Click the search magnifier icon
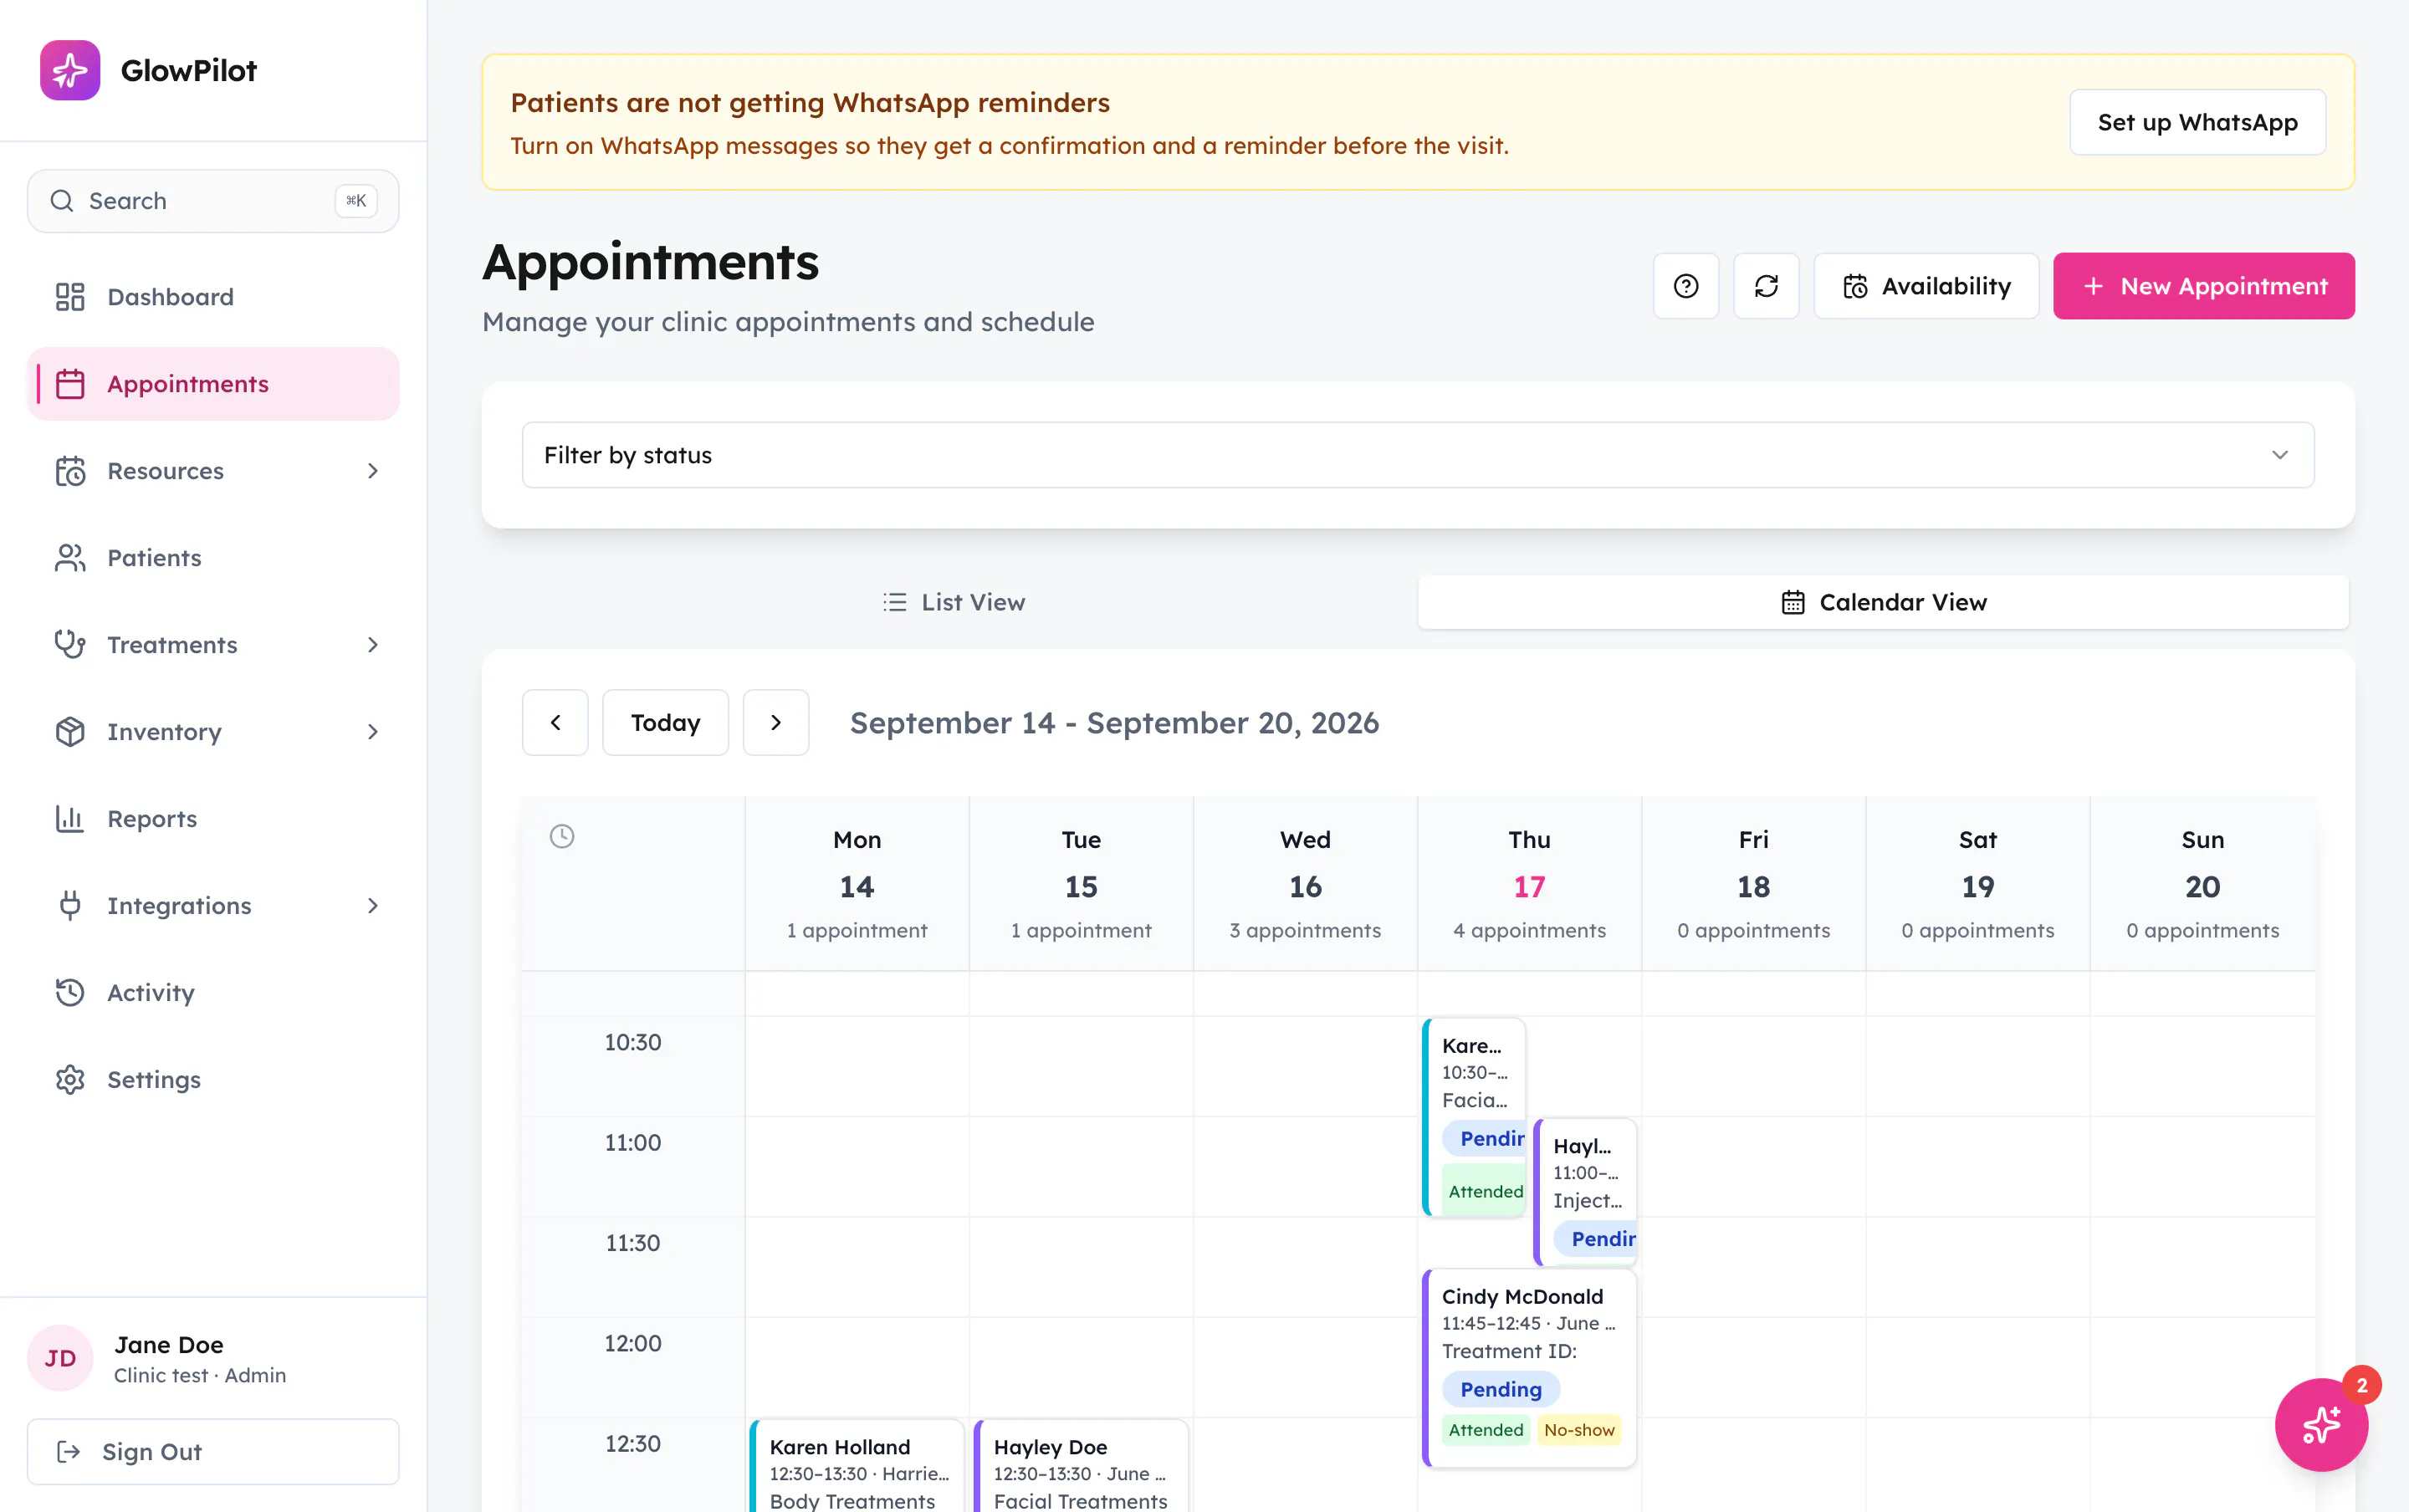2409x1512 pixels. coord(62,201)
